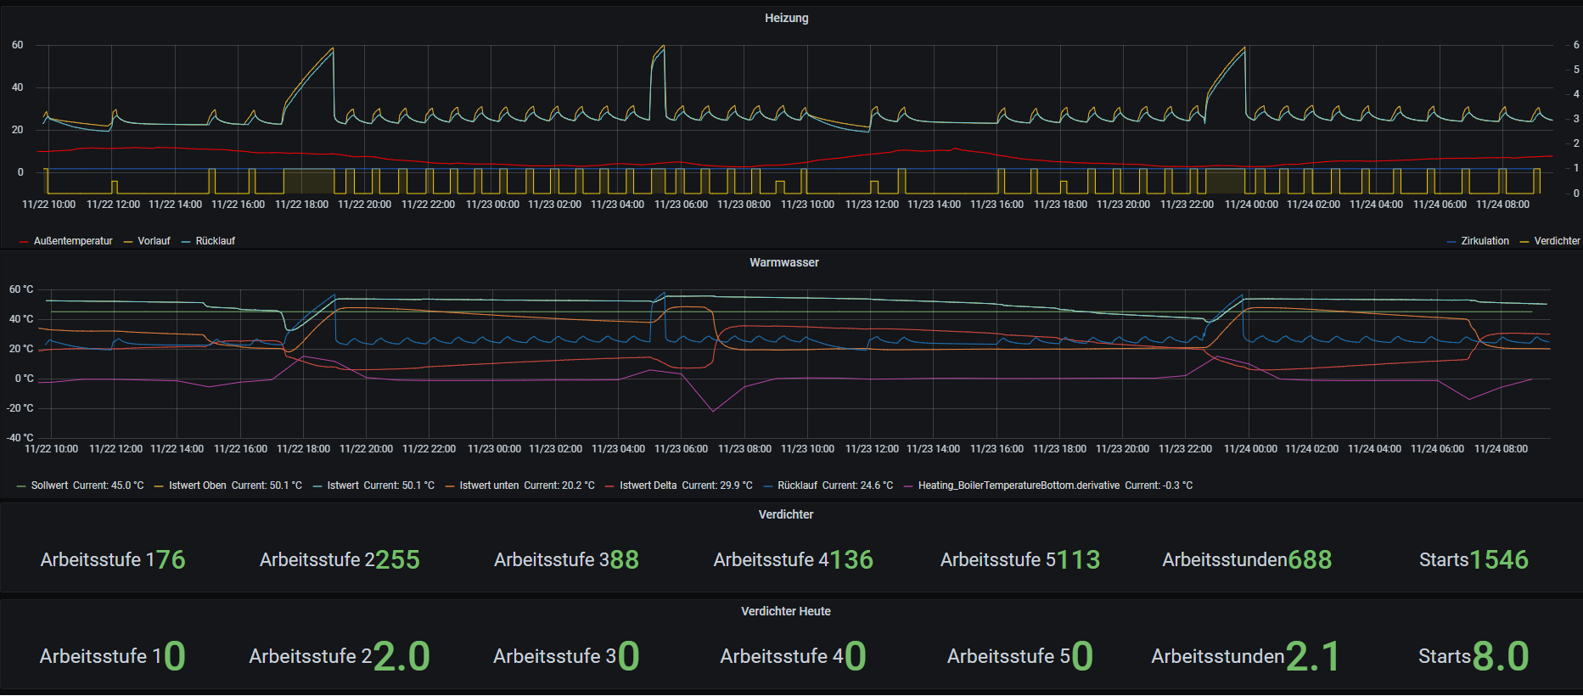Click the purple color line beside Heating_BoilerTemperatureBottom.derivative
The height and width of the screenshot is (696, 1583).
point(908,486)
